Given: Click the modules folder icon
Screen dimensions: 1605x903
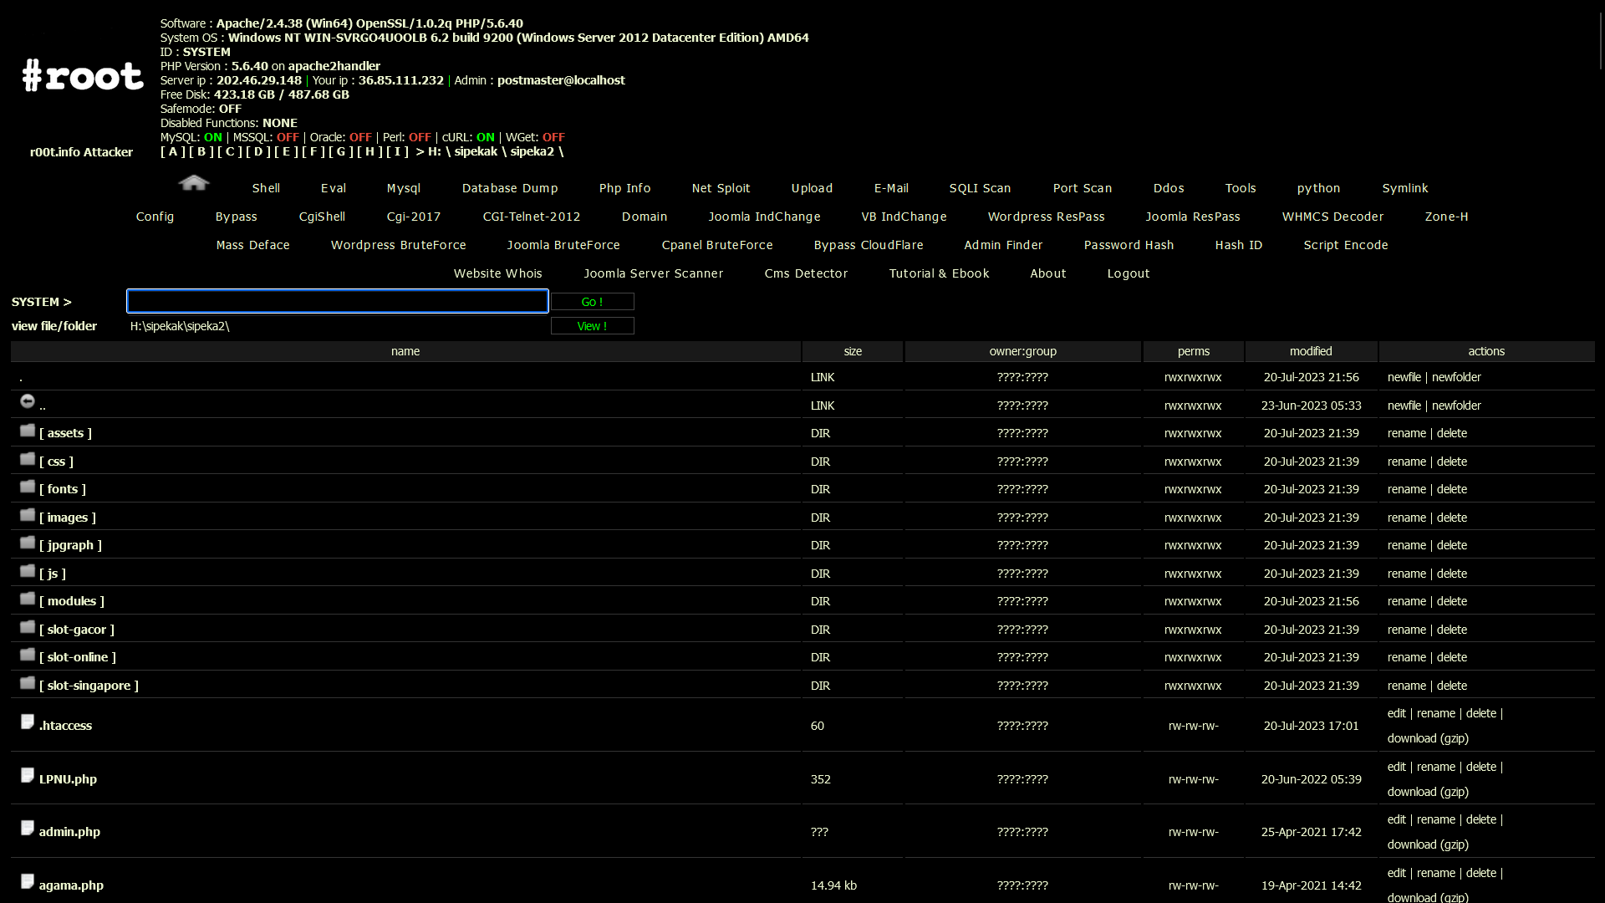Looking at the screenshot, I should click(x=28, y=599).
